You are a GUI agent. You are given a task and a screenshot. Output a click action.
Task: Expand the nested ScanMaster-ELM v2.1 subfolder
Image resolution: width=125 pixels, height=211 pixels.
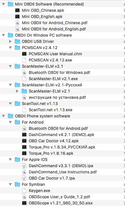17,91
